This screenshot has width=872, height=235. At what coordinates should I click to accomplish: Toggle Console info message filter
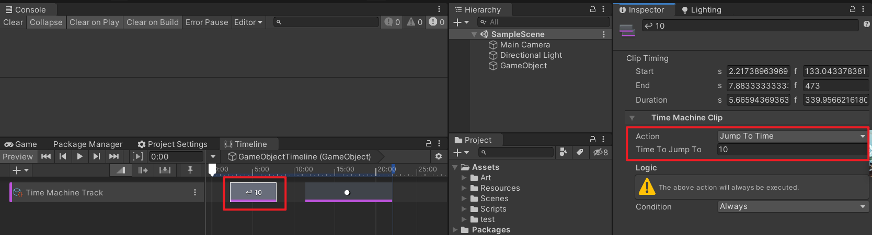pyautogui.click(x=392, y=22)
